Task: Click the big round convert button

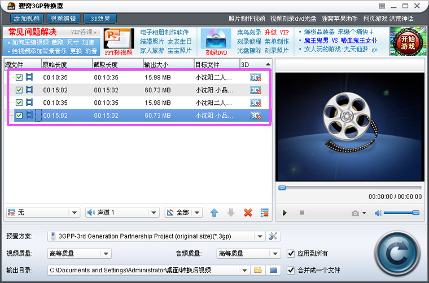Action: [x=397, y=254]
